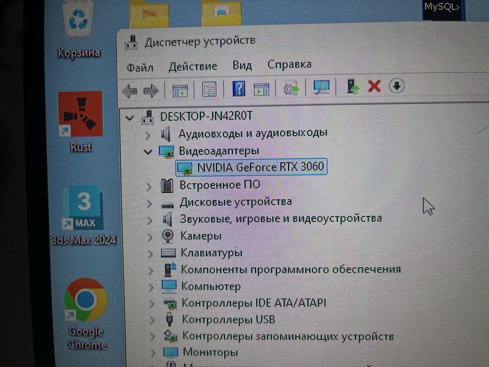Click the Enable device toolbar icon
The width and height of the screenshot is (489, 367).
[353, 87]
